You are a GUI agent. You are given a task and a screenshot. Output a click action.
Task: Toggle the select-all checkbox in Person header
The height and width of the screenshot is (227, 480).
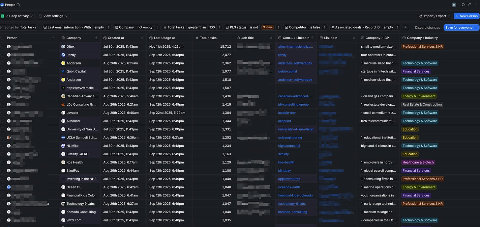[2, 38]
